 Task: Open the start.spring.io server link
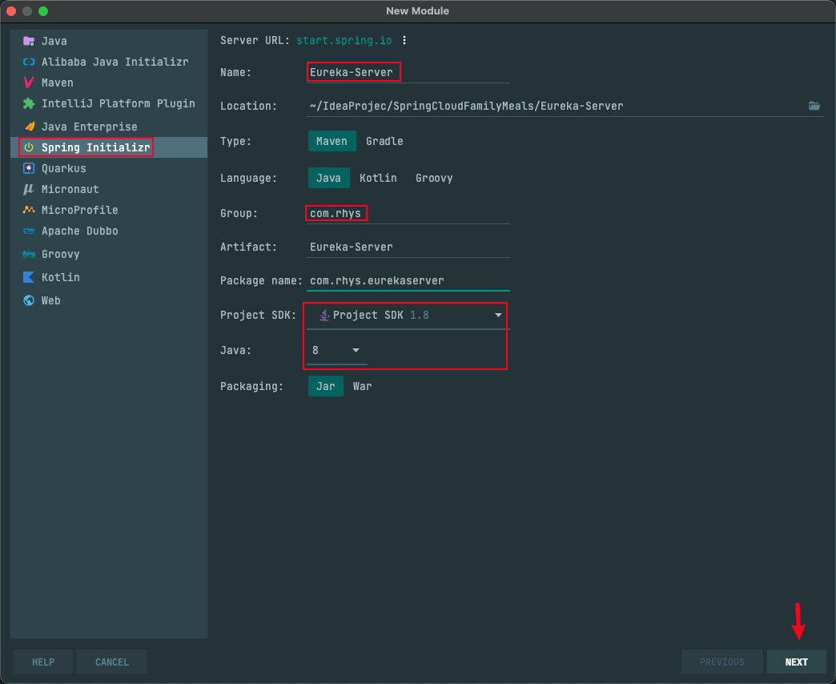(x=344, y=41)
